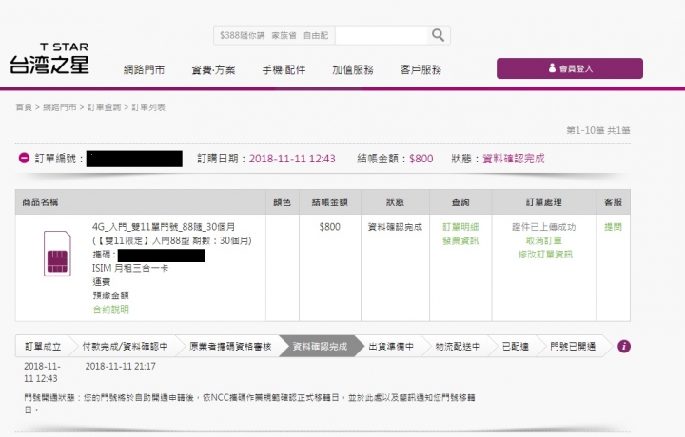Click the 結帳金額 column header

[329, 202]
